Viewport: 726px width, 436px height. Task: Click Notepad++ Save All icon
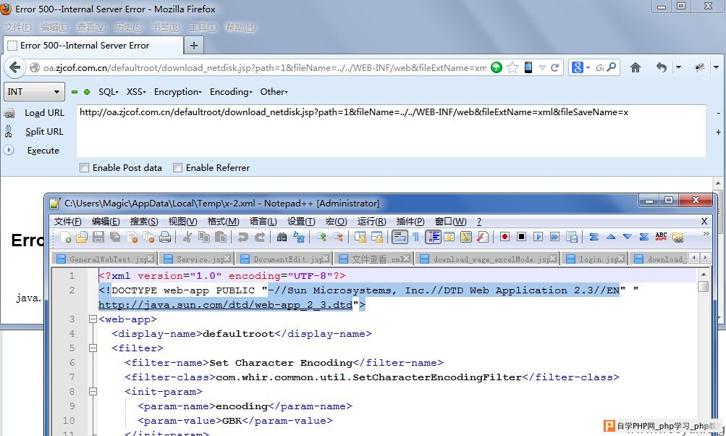tap(115, 238)
